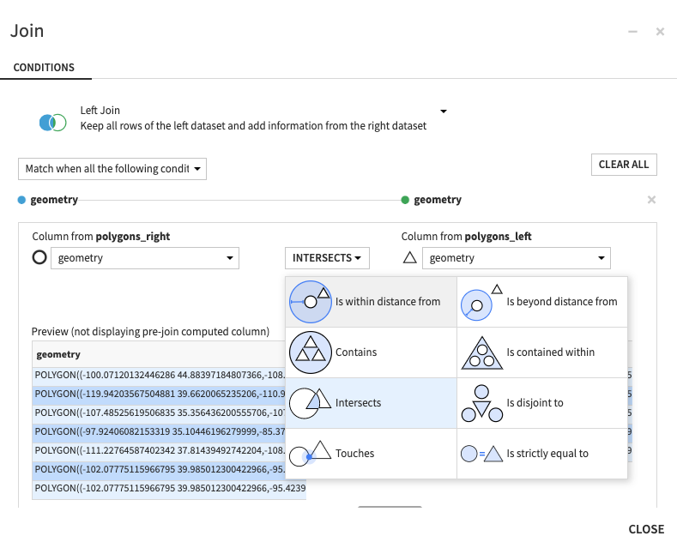Click the Preview caption text
Viewport: 677px width, 542px height.
150,331
